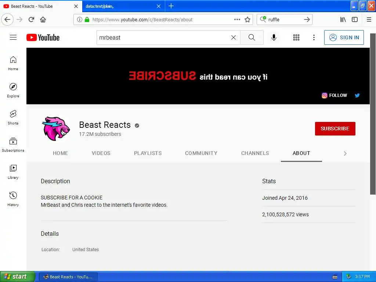This screenshot has width=376, height=282.
Task: Click the red SUBSCRIBE button
Action: 335,129
